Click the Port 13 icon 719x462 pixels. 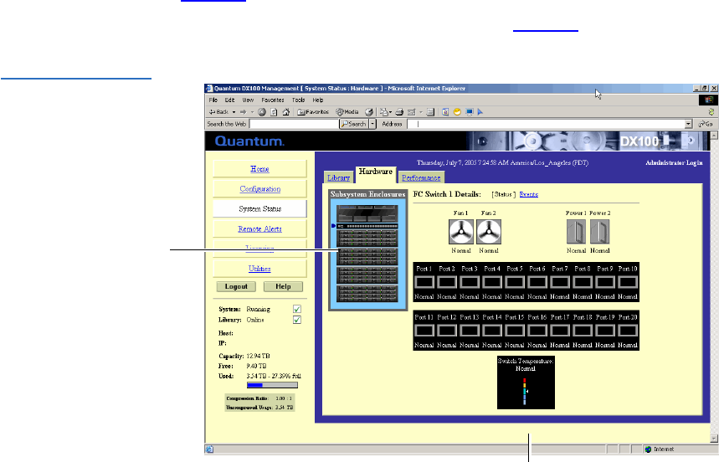point(470,331)
